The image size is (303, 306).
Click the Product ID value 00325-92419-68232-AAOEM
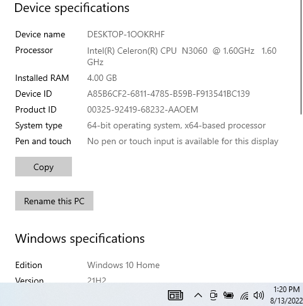click(x=143, y=109)
